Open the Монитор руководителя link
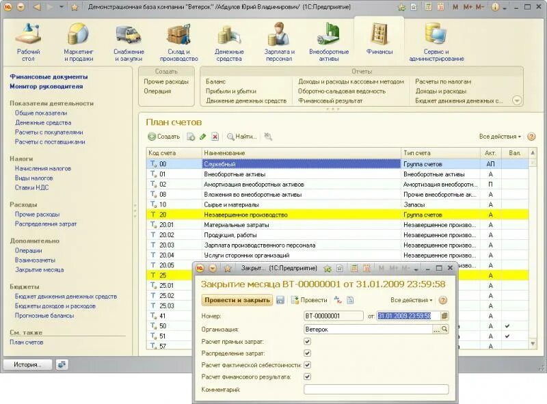The width and height of the screenshot is (547, 404). 46,86
